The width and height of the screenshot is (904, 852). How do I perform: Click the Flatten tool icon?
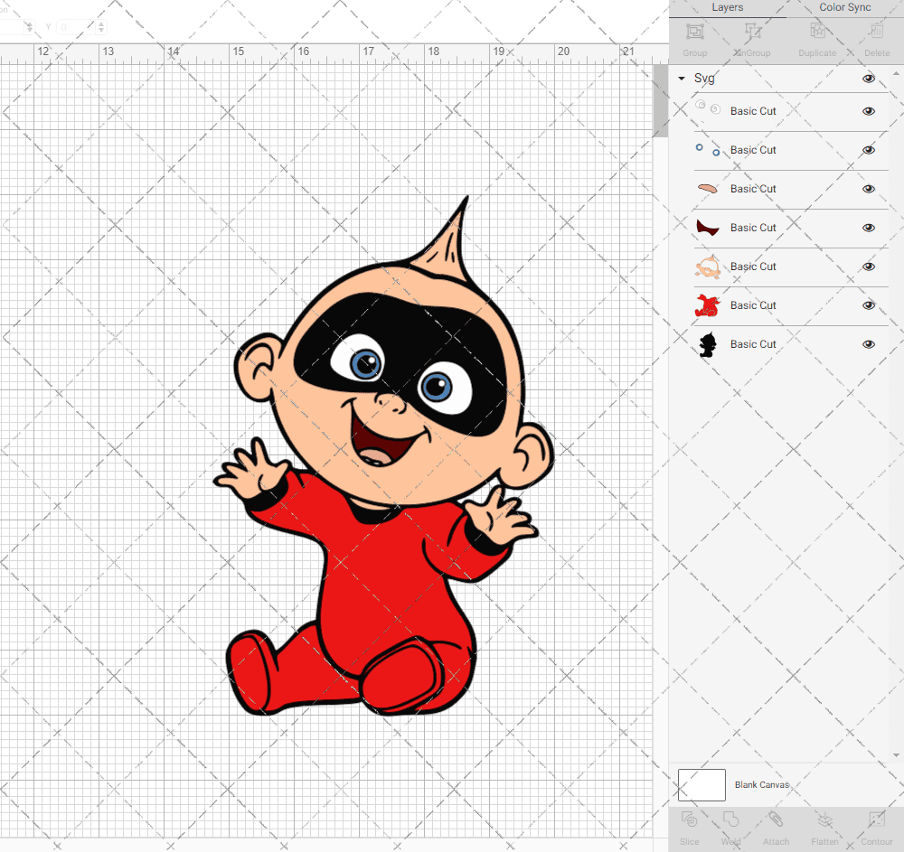coord(825,819)
